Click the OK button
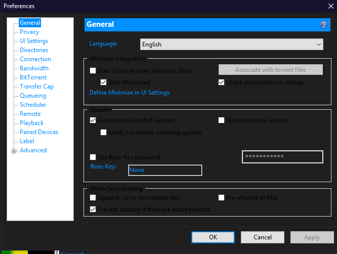Image resolution: width=337 pixels, height=254 pixels. point(213,237)
